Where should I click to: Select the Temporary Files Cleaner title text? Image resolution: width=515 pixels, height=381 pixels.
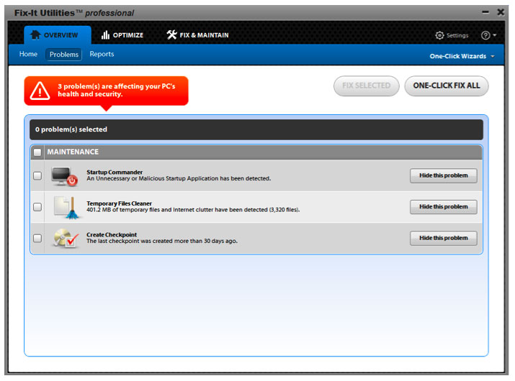coord(120,203)
